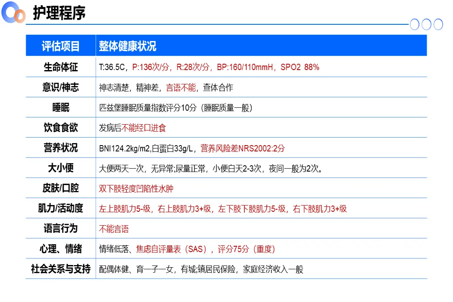Click the row label 意识/神志
The height and width of the screenshot is (302, 453).
point(61,87)
